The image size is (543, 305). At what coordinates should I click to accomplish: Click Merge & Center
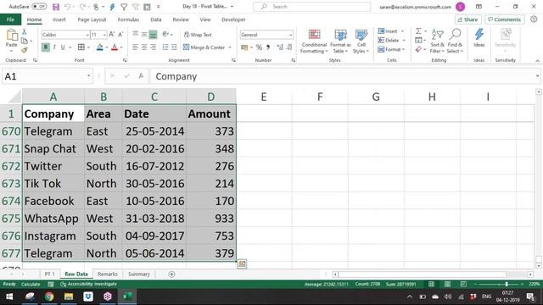pyautogui.click(x=204, y=47)
